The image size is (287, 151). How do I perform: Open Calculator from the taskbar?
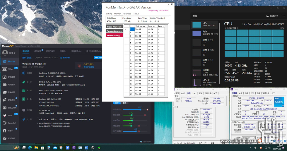(49, 147)
